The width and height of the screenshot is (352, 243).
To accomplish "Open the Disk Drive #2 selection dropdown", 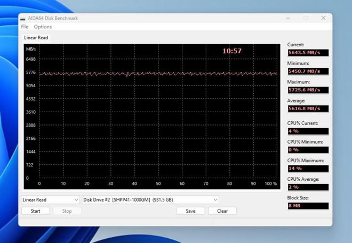I will pos(150,199).
